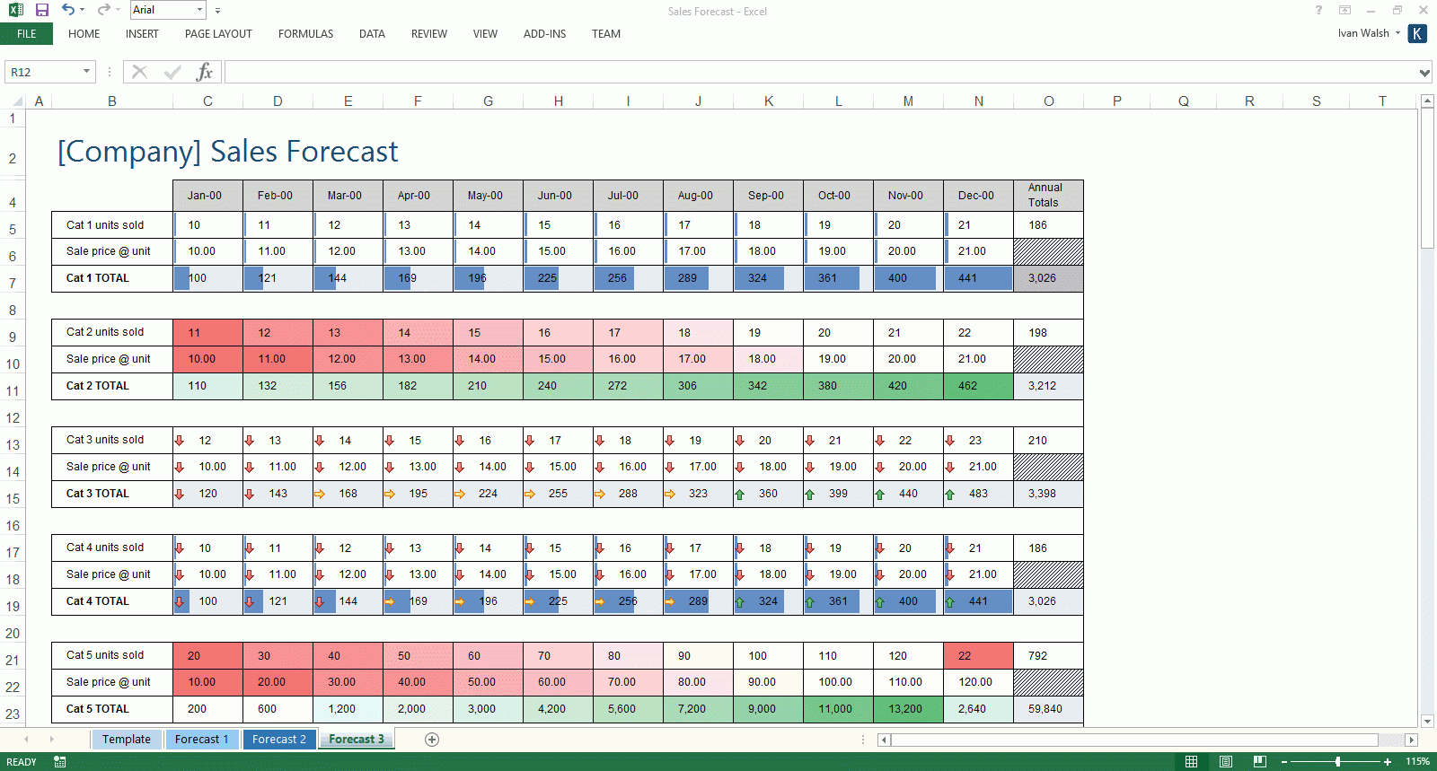Click the Cancel X icon in formula bar
This screenshot has height=771, width=1437.
(x=139, y=72)
